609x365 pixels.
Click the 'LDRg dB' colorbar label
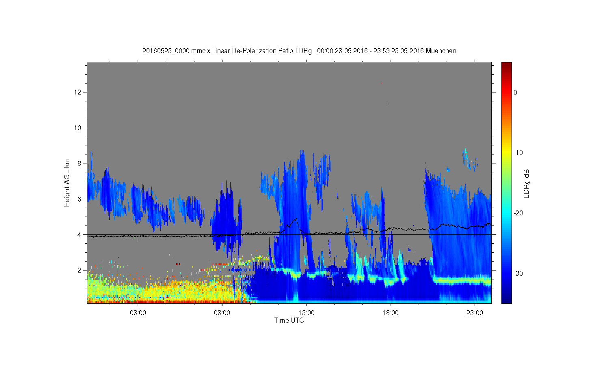(526, 183)
